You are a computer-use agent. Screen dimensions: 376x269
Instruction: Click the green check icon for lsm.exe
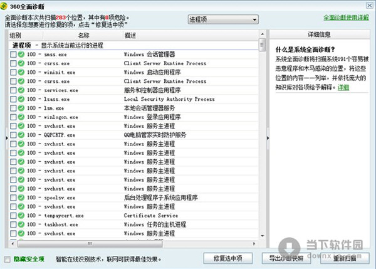point(21,108)
